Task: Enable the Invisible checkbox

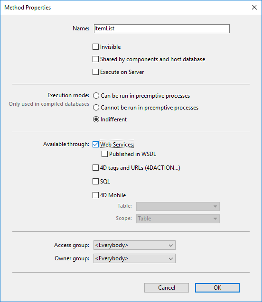Action: point(95,47)
